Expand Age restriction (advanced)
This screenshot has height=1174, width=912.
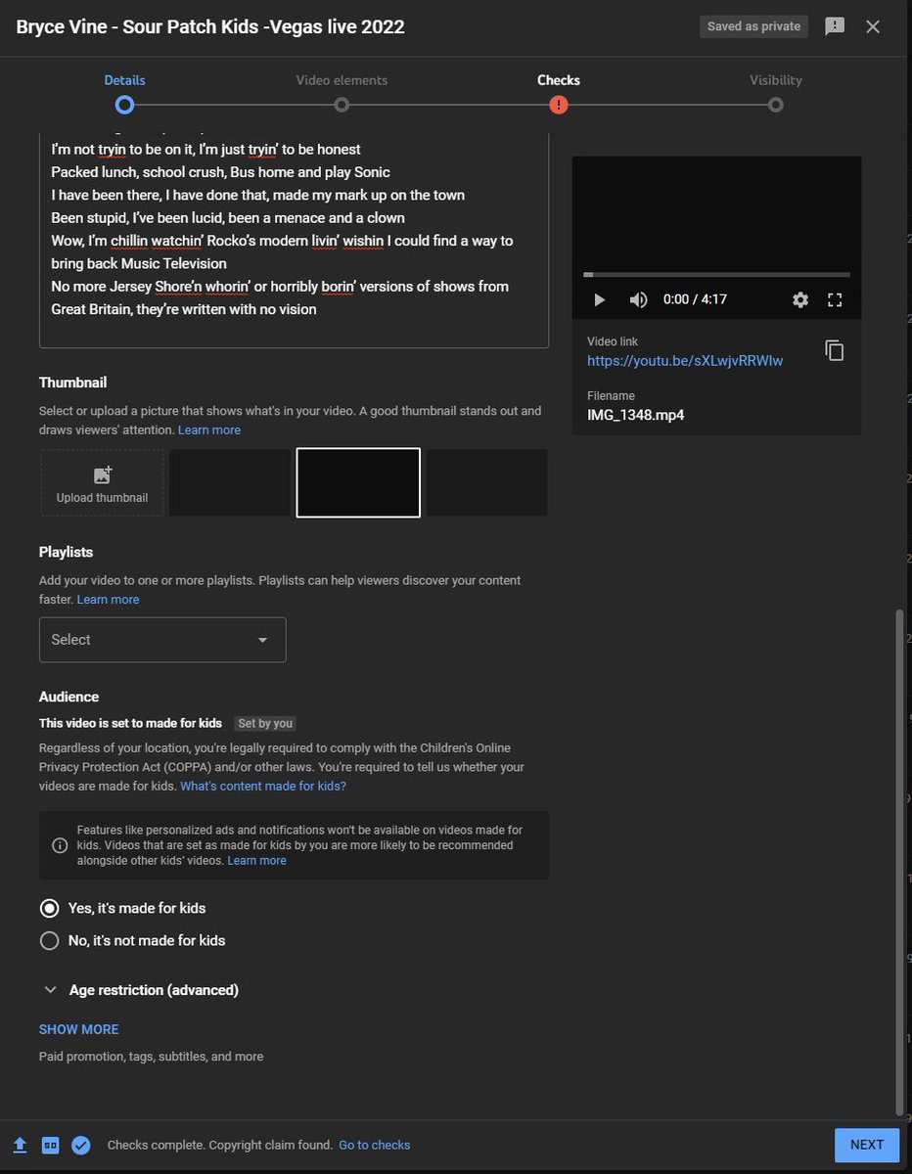tap(141, 990)
